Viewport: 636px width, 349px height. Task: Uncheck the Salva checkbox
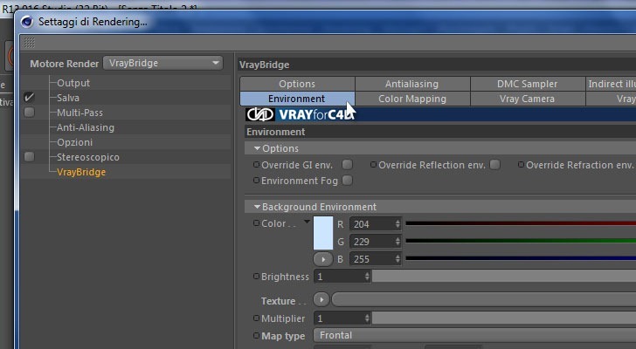pos(29,97)
